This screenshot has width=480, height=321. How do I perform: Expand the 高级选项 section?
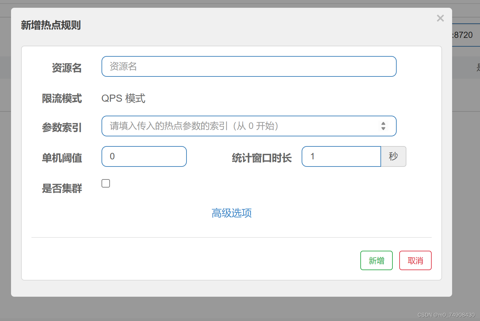coord(232,213)
